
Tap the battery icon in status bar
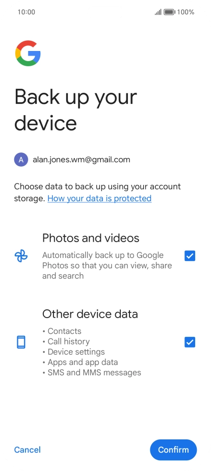[x=169, y=12]
